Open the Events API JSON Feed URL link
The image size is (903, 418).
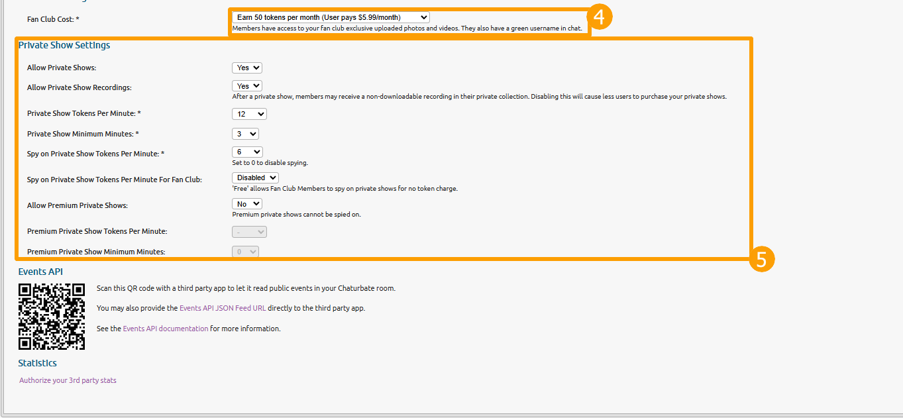point(223,308)
